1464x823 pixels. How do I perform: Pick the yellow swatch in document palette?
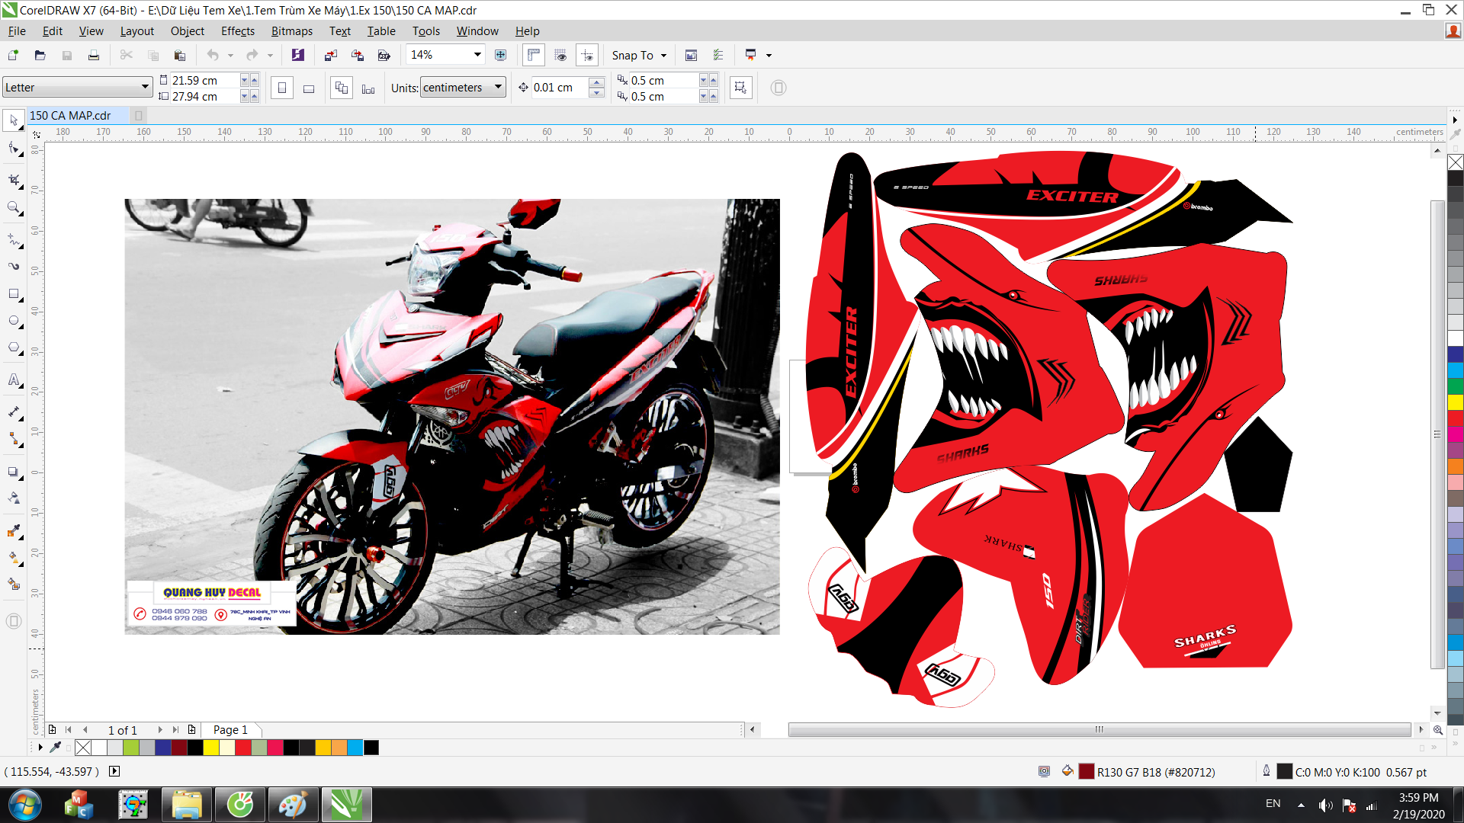pyautogui.click(x=211, y=748)
